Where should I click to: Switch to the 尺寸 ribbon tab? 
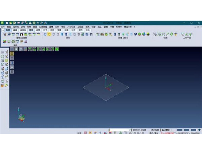(x=45, y=30)
